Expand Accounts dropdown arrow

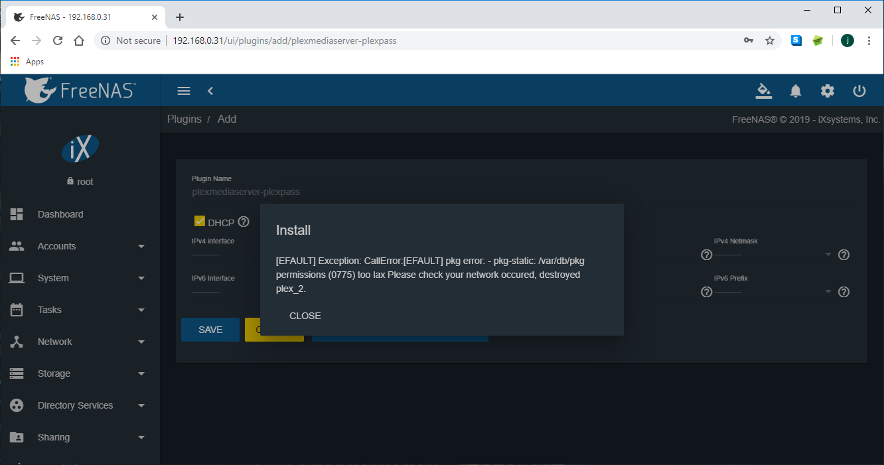tap(141, 246)
